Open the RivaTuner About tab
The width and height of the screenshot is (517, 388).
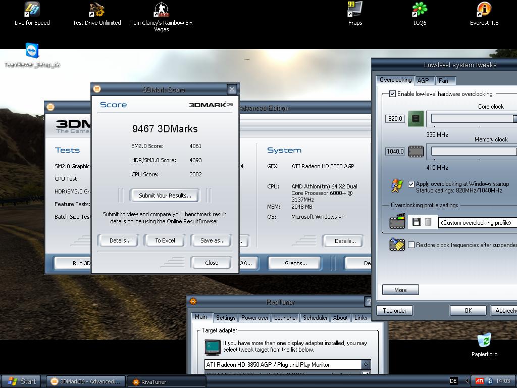[x=340, y=317]
